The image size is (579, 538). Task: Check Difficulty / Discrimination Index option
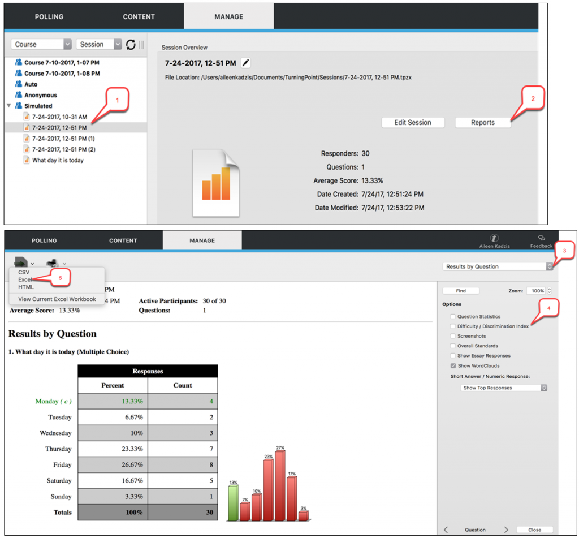click(453, 326)
